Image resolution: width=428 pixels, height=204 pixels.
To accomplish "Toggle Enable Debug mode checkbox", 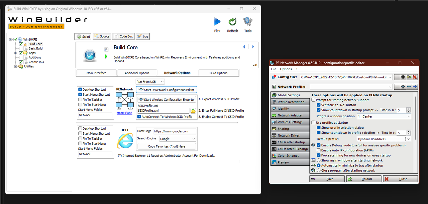I will (319, 145).
